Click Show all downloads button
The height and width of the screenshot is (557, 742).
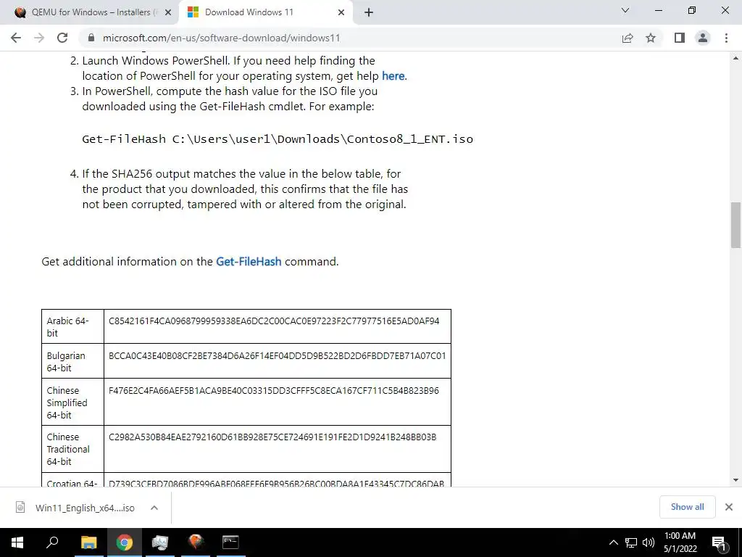click(687, 507)
